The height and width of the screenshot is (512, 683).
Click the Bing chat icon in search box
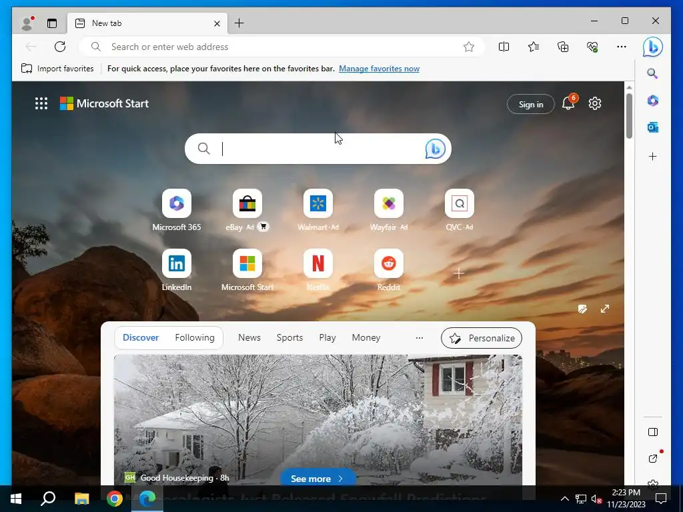435,149
